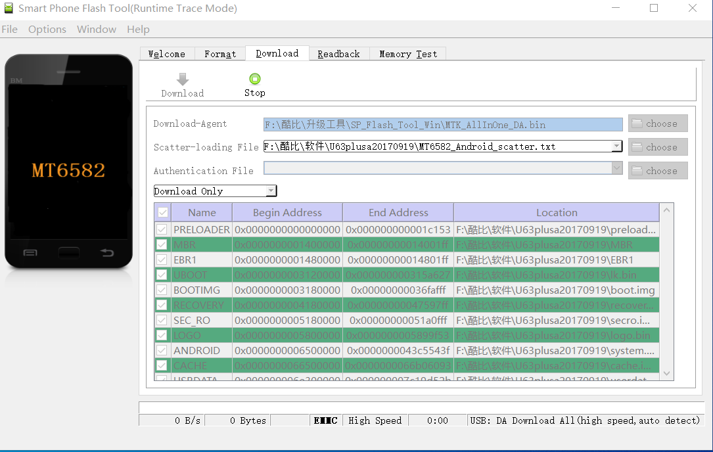Toggle the select-all checkbox in table header

[162, 212]
